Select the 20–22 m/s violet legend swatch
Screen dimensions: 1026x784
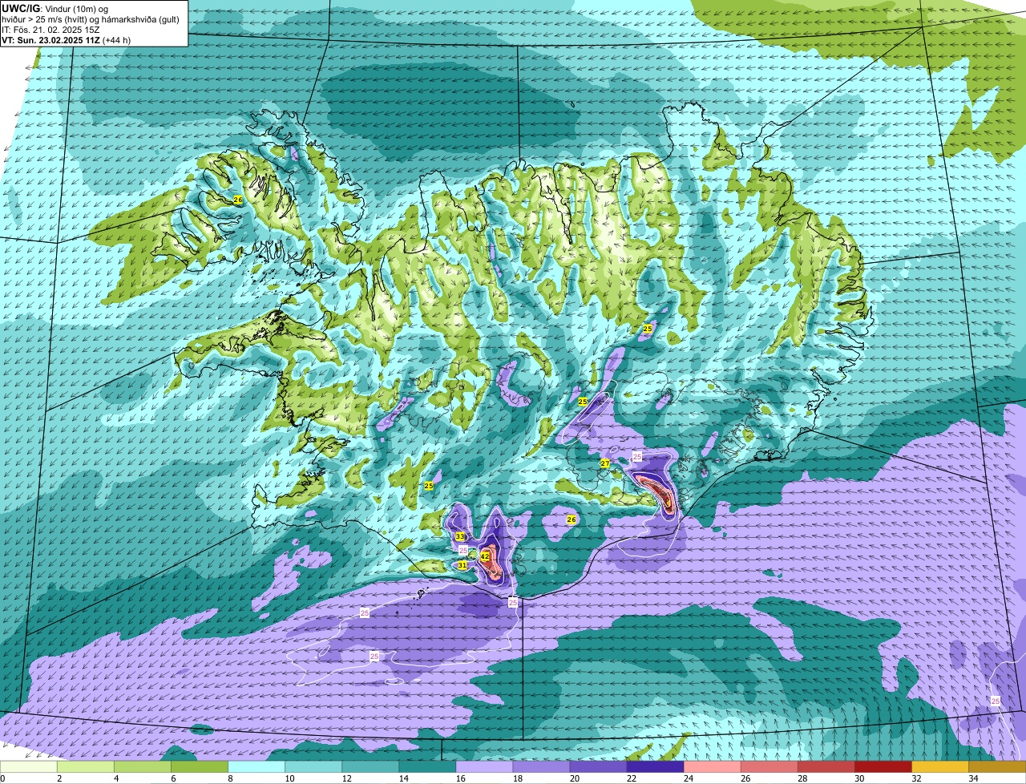tap(598, 767)
